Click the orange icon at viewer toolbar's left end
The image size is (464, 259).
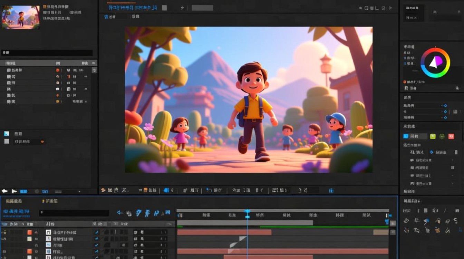click(103, 190)
